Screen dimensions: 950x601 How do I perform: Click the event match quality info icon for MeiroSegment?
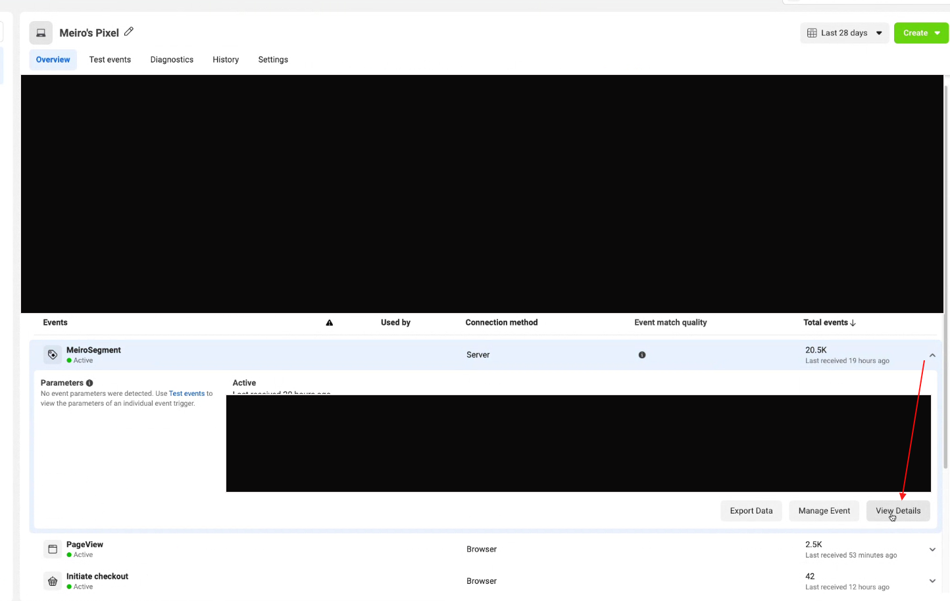[x=642, y=355]
